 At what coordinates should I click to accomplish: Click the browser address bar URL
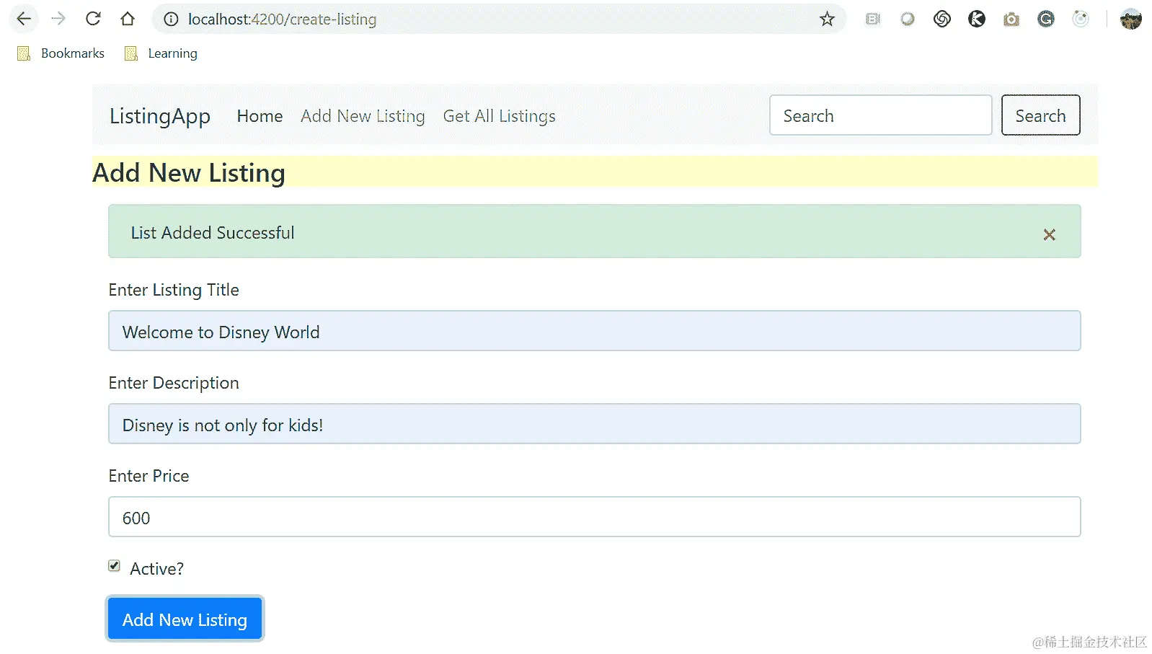click(x=282, y=19)
